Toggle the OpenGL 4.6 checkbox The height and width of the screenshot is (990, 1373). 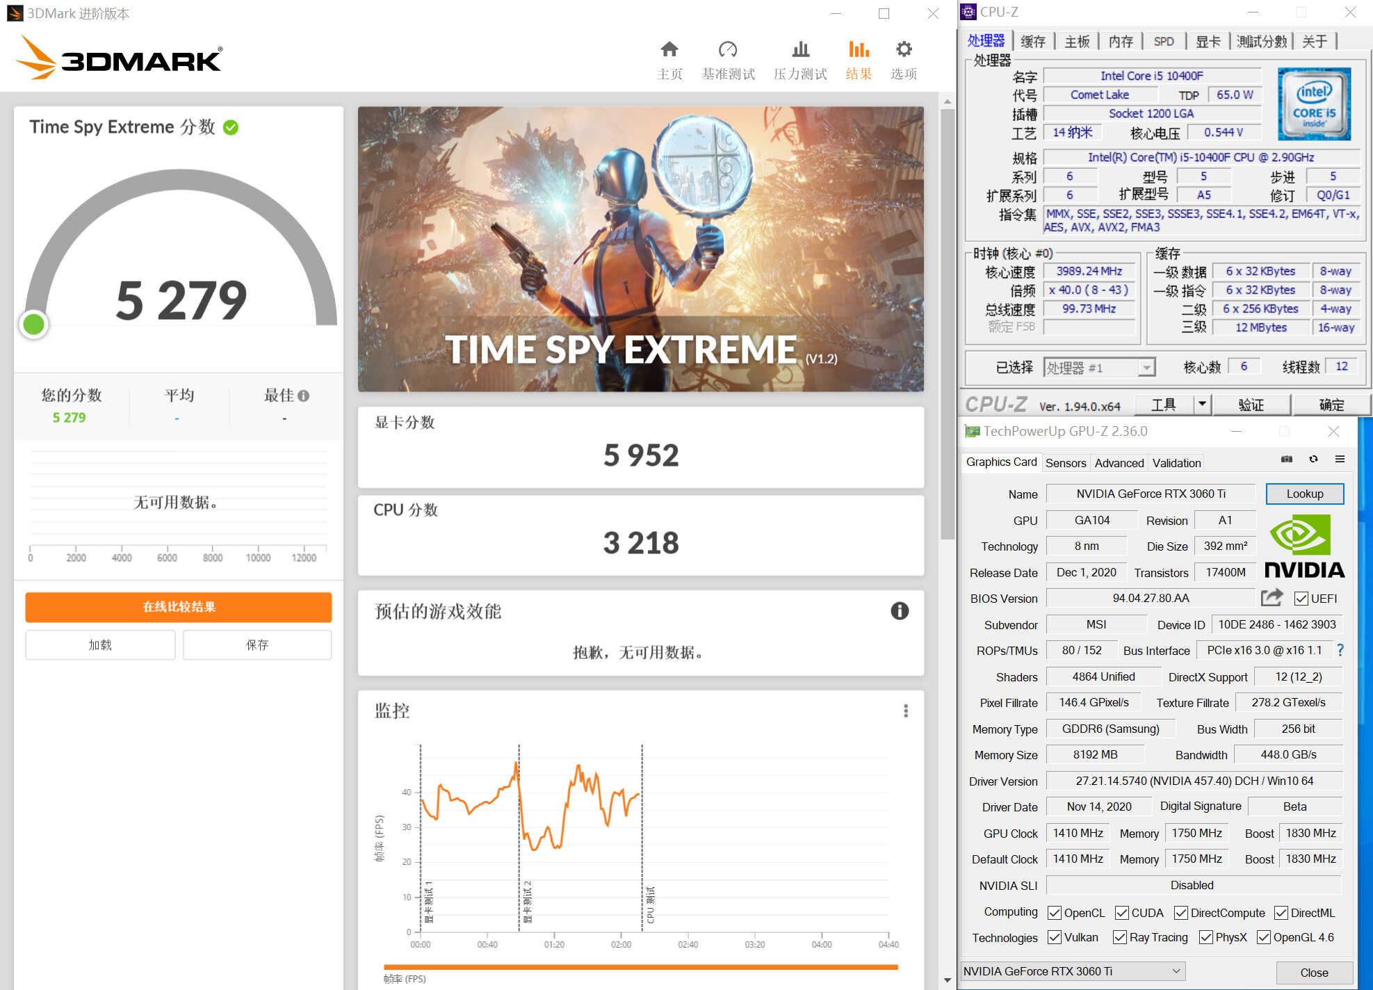tap(1264, 937)
